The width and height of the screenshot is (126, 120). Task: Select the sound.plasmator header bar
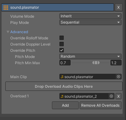tap(58, 7)
